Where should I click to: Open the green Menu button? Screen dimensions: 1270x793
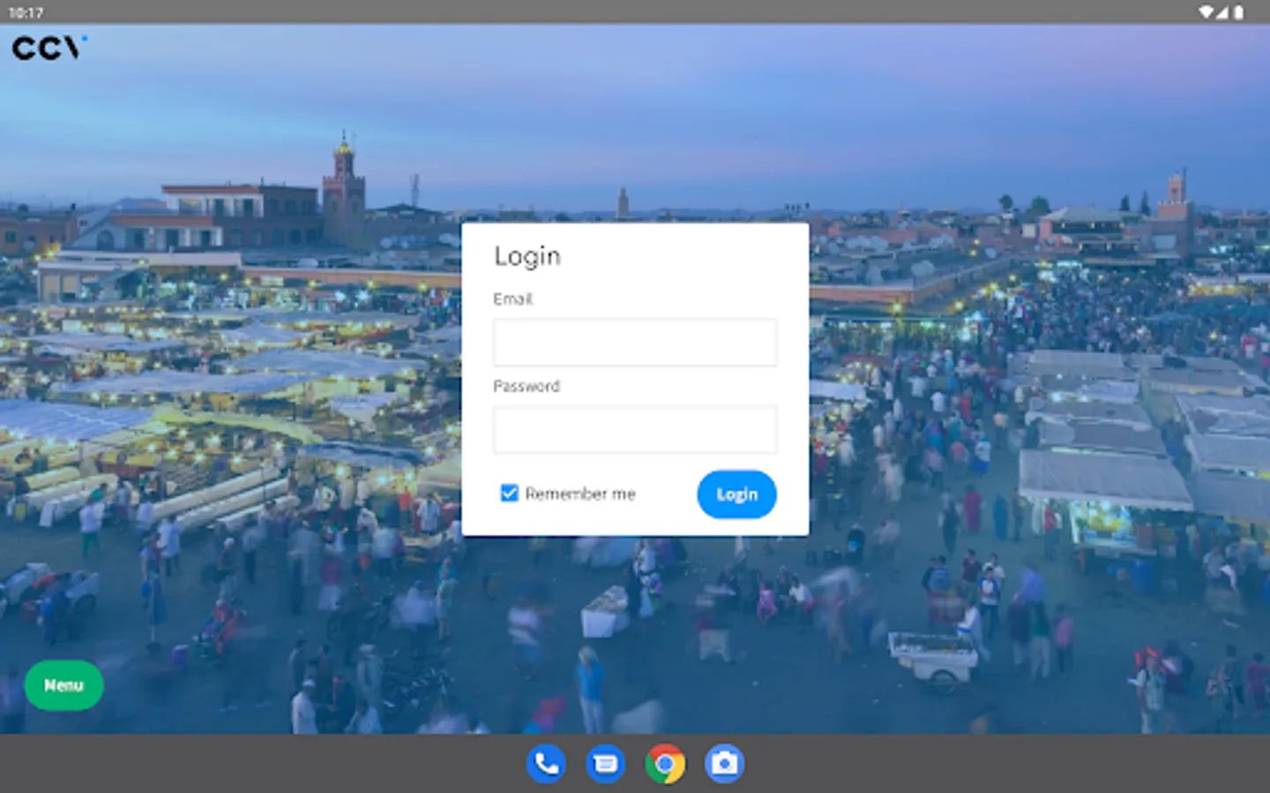(x=63, y=685)
